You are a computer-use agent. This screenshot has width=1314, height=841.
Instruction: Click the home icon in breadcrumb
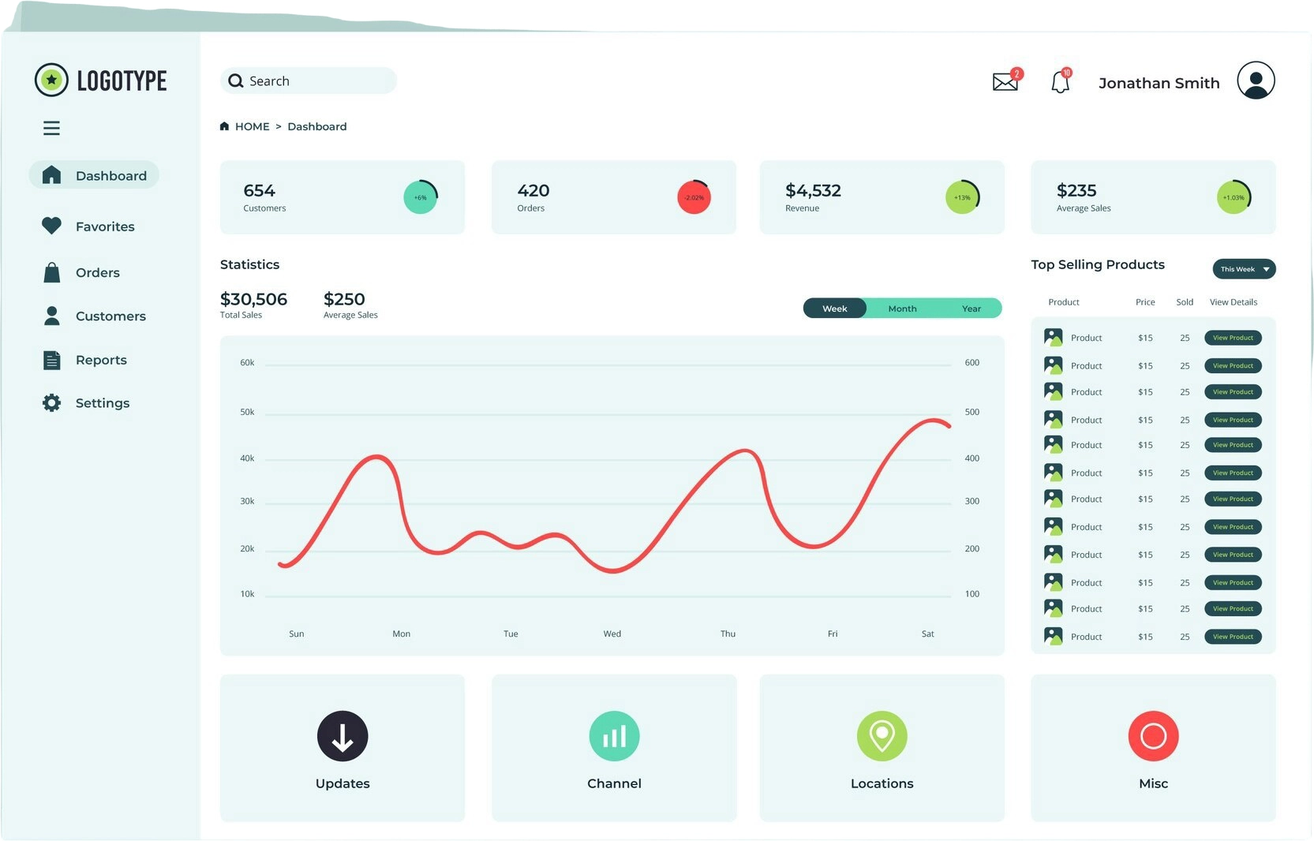click(224, 126)
